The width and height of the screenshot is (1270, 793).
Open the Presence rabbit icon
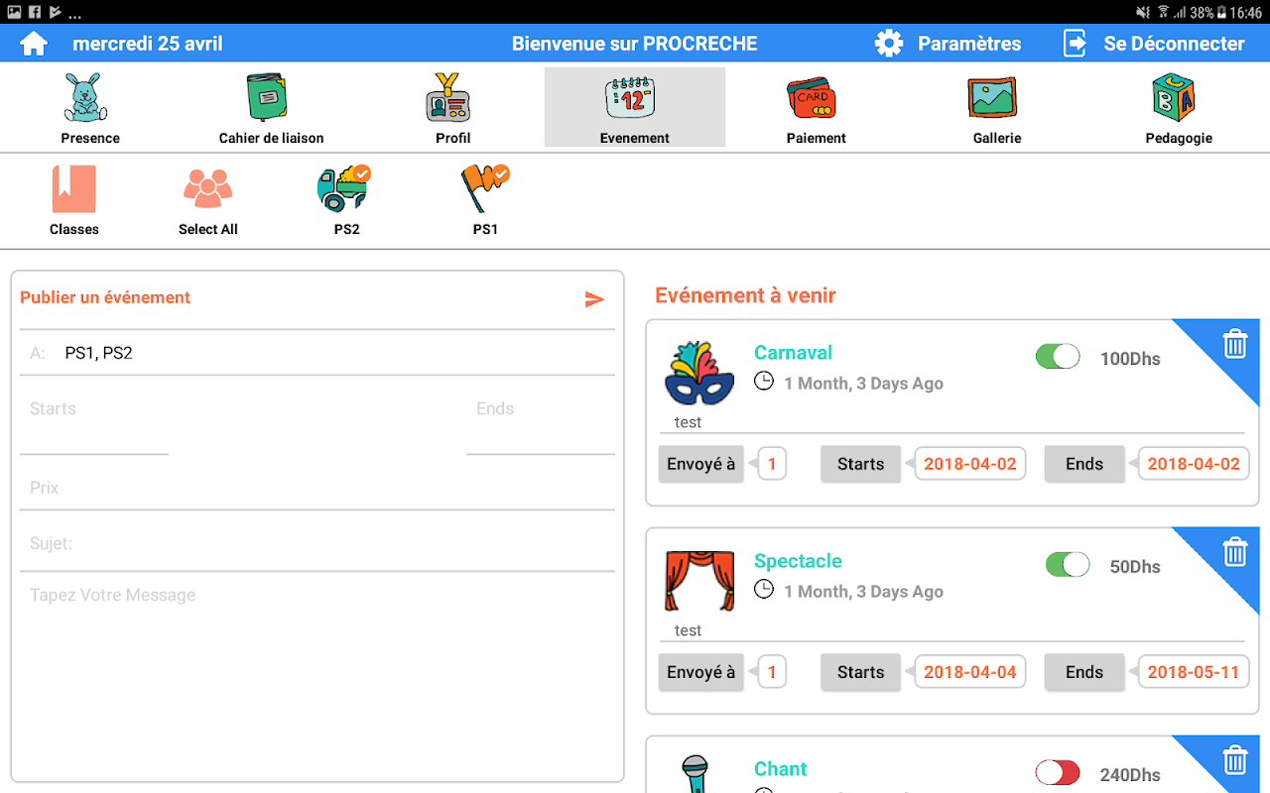point(86,97)
